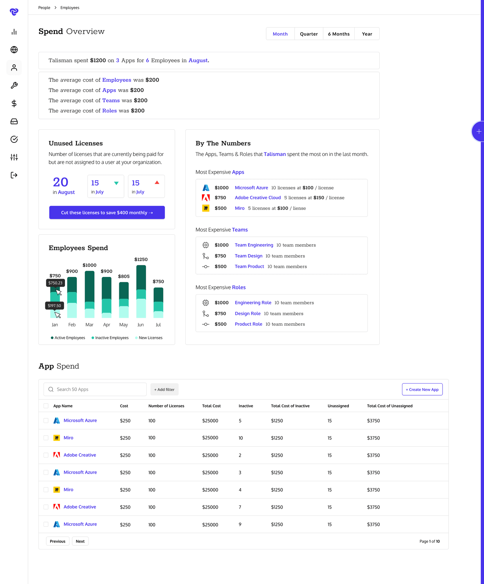Image resolution: width=484 pixels, height=584 pixels.
Task: Click Active Employees legend swatch
Action: [52, 338]
